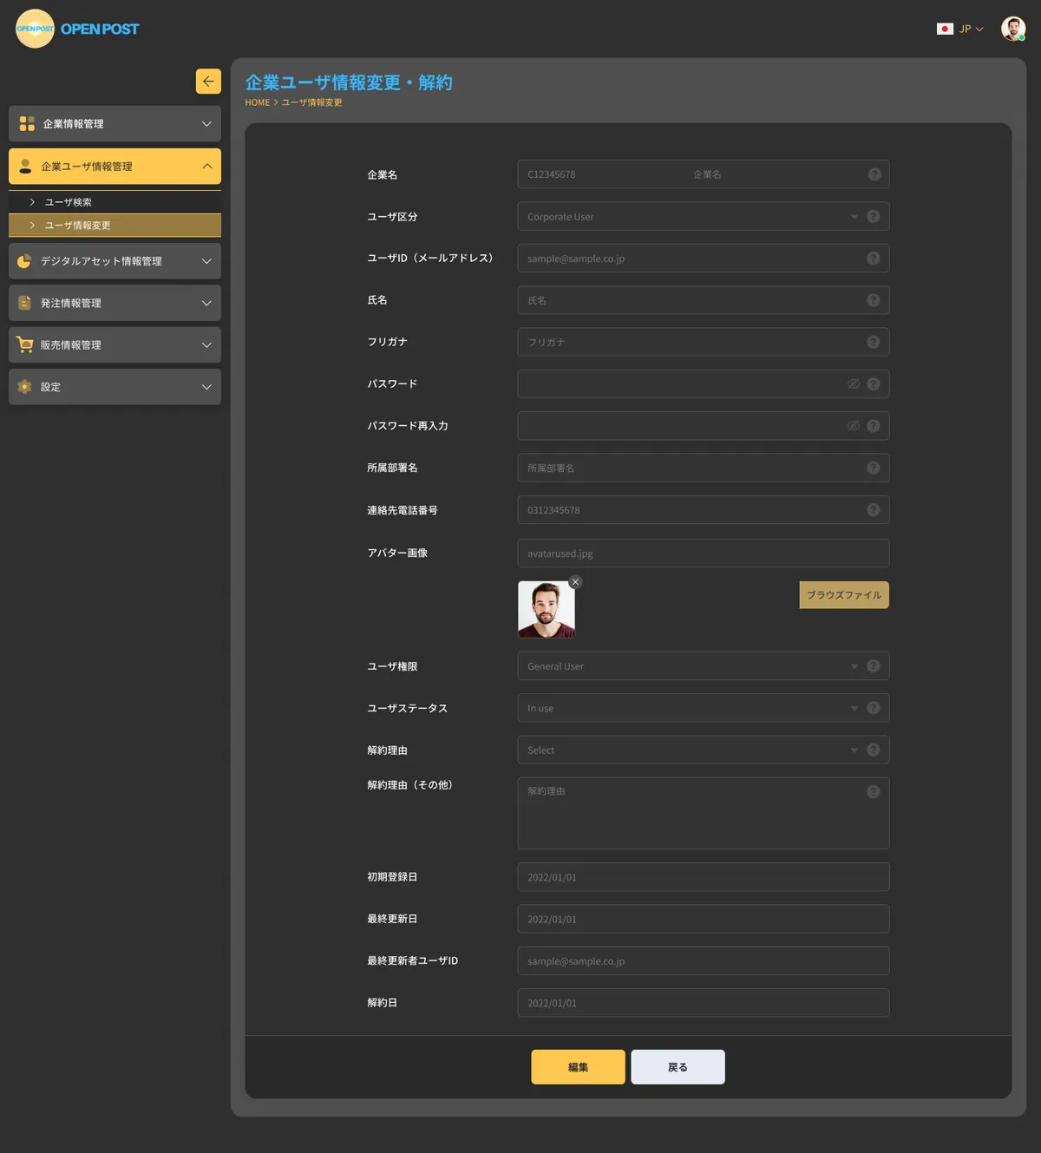Image resolution: width=1041 pixels, height=1153 pixels.
Task: Focus the 連絡先電話番号 input field
Action: coord(704,510)
